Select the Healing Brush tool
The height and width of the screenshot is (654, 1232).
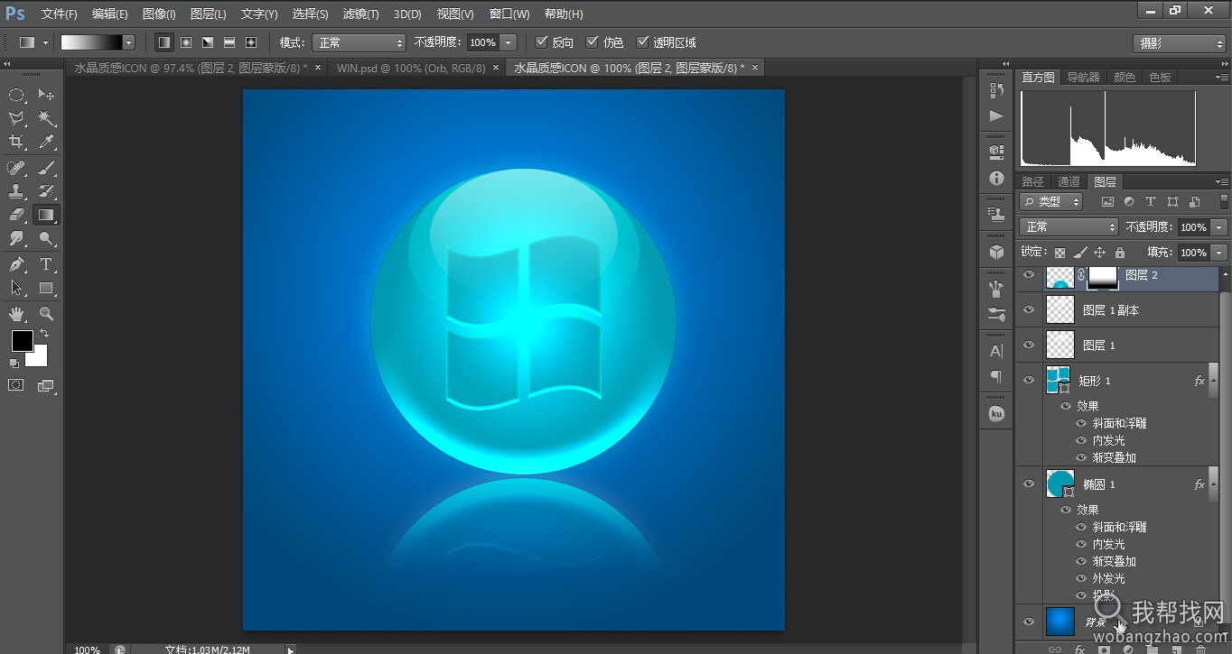point(17,168)
